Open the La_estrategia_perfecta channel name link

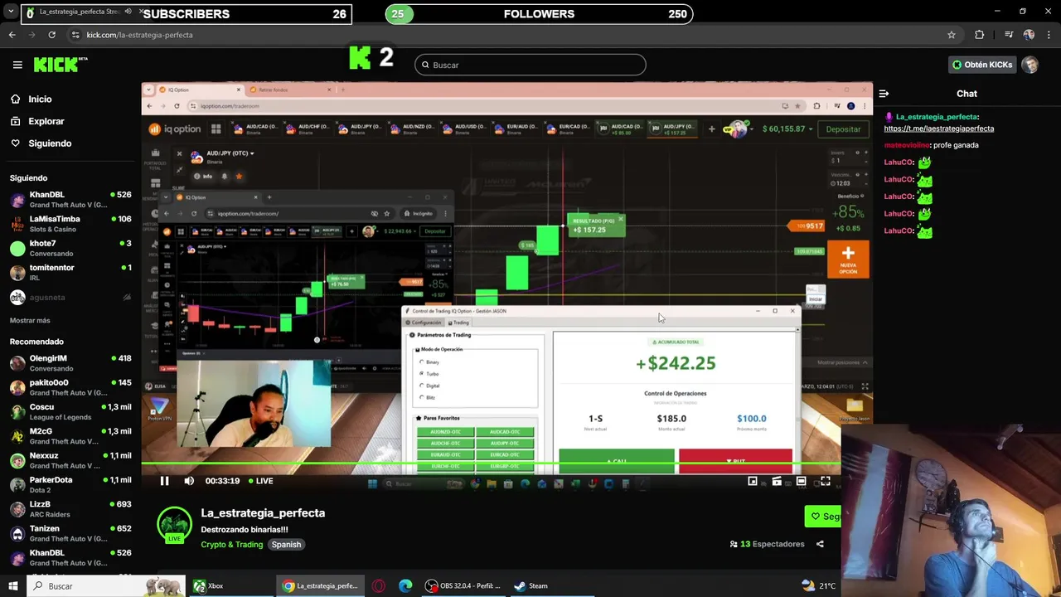pyautogui.click(x=263, y=513)
